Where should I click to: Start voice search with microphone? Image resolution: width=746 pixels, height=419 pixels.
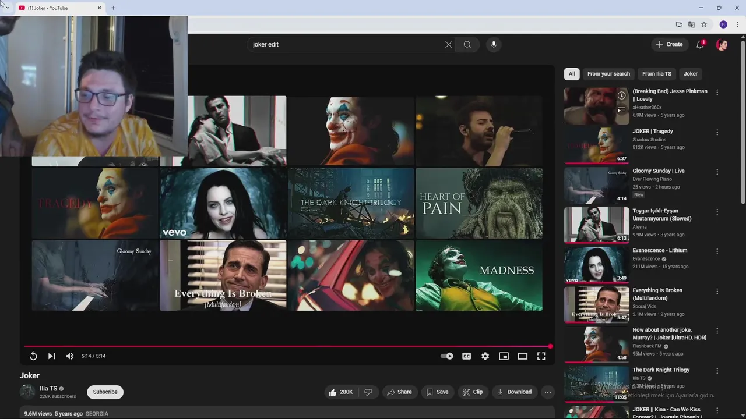click(x=494, y=44)
